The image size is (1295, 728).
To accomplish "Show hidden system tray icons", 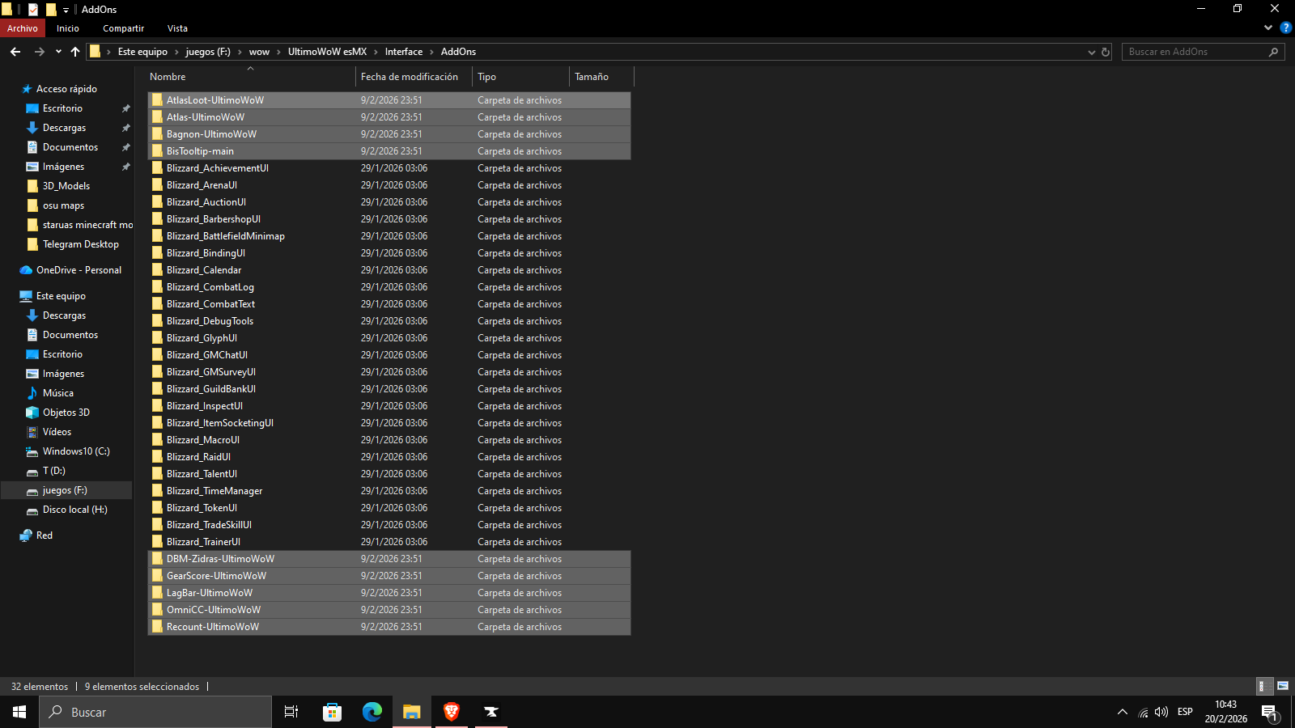I will point(1122,712).
